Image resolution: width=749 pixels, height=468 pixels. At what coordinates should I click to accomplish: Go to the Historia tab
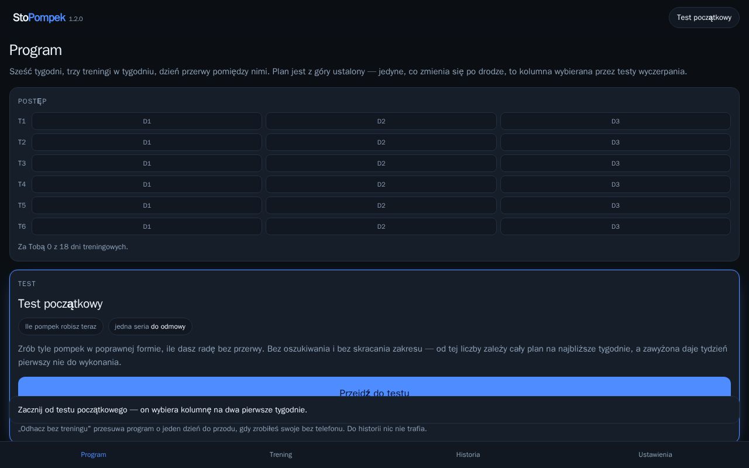tap(468, 455)
